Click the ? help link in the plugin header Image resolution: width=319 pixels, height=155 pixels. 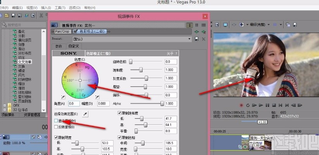[x=176, y=54]
